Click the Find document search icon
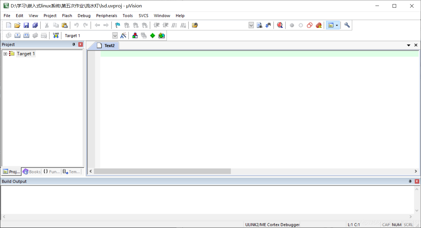This screenshot has height=228, width=421. click(259, 25)
